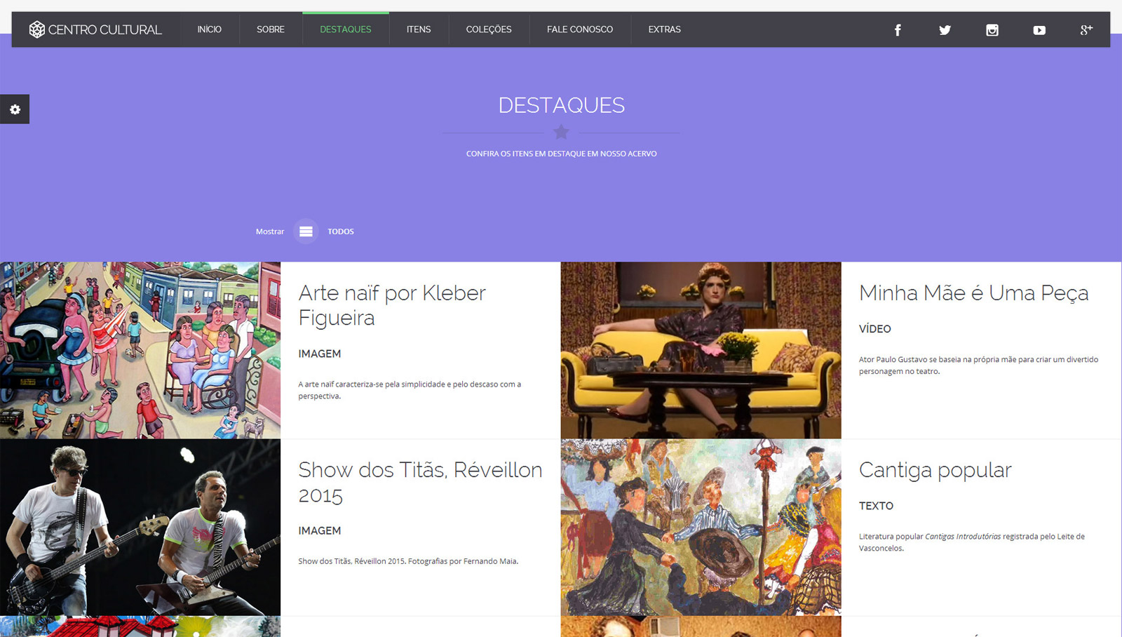Open the Google Plus social icon
The width and height of the screenshot is (1122, 637).
click(x=1086, y=29)
